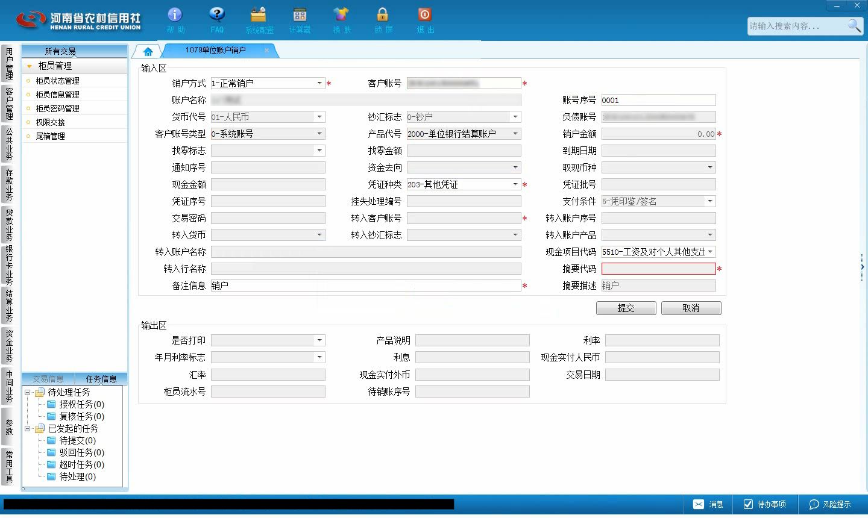
Task: Click the right-edge panel collapse arrow
Action: coord(863,266)
